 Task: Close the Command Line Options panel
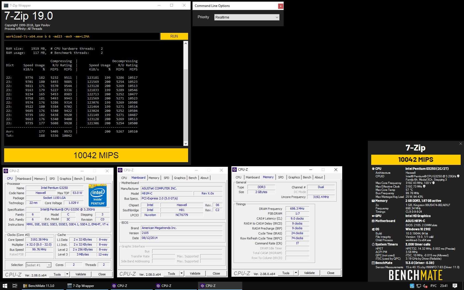tap(281, 6)
